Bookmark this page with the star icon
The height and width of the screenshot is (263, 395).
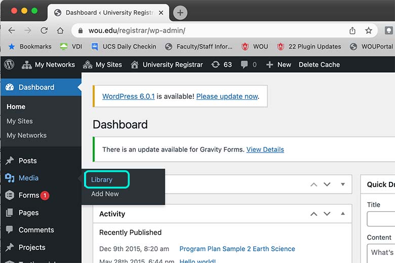(369, 30)
